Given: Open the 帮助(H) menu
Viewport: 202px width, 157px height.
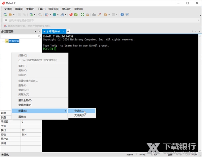Looking at the screenshot, I should tap(78, 9).
